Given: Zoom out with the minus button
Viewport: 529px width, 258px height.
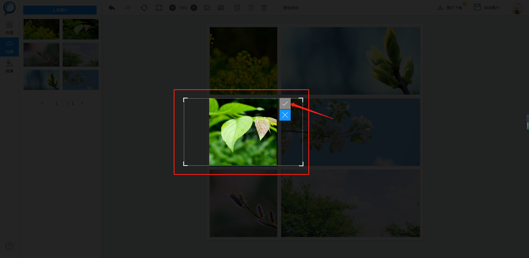Looking at the screenshot, I should pyautogui.click(x=194, y=8).
